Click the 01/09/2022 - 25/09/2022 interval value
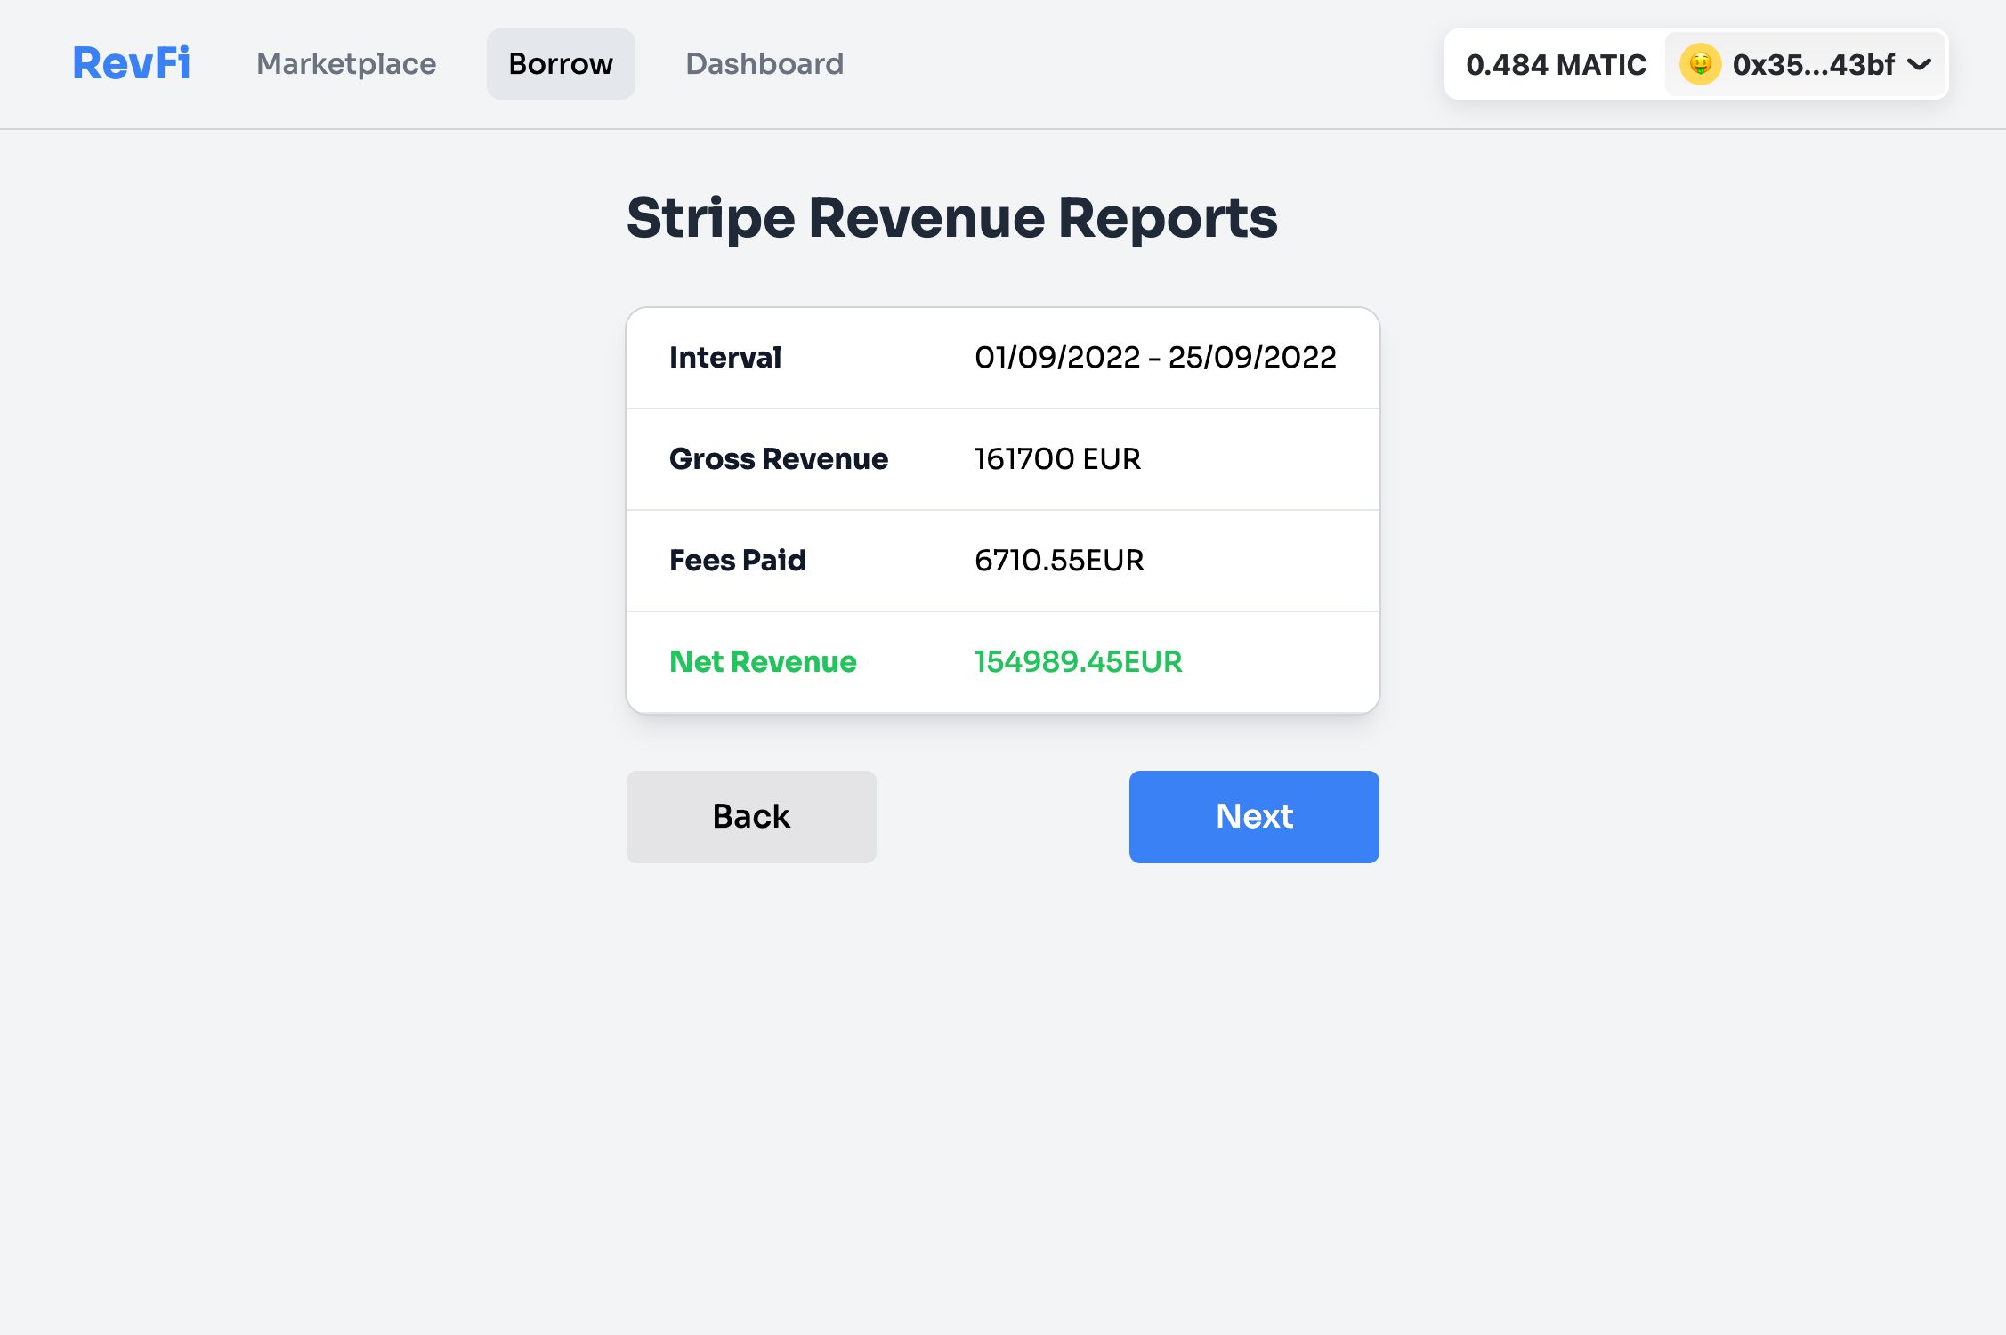Viewport: 2006px width, 1335px height. point(1155,358)
